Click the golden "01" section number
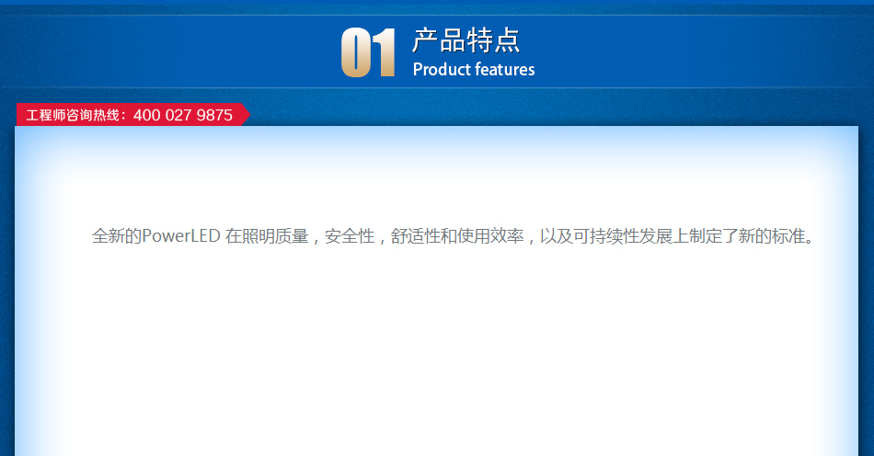Screen dimensions: 874x456 coord(368,53)
